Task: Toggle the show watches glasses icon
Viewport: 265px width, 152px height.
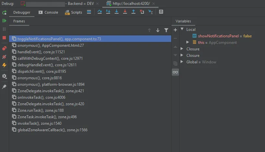Action: [x=175, y=72]
